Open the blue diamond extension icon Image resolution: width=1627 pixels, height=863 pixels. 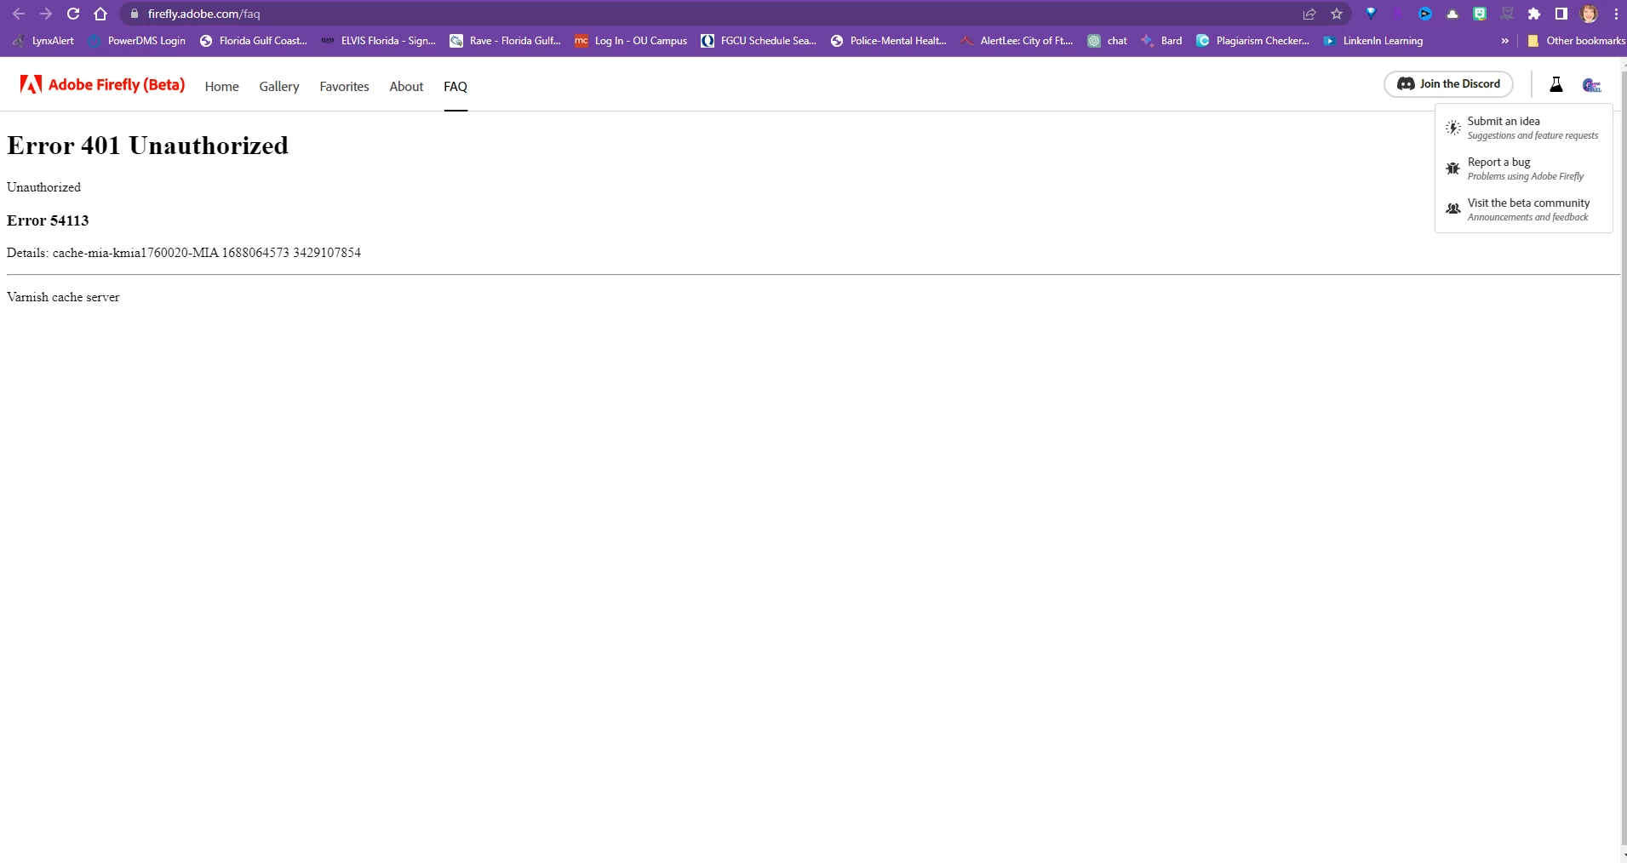pos(1371,14)
